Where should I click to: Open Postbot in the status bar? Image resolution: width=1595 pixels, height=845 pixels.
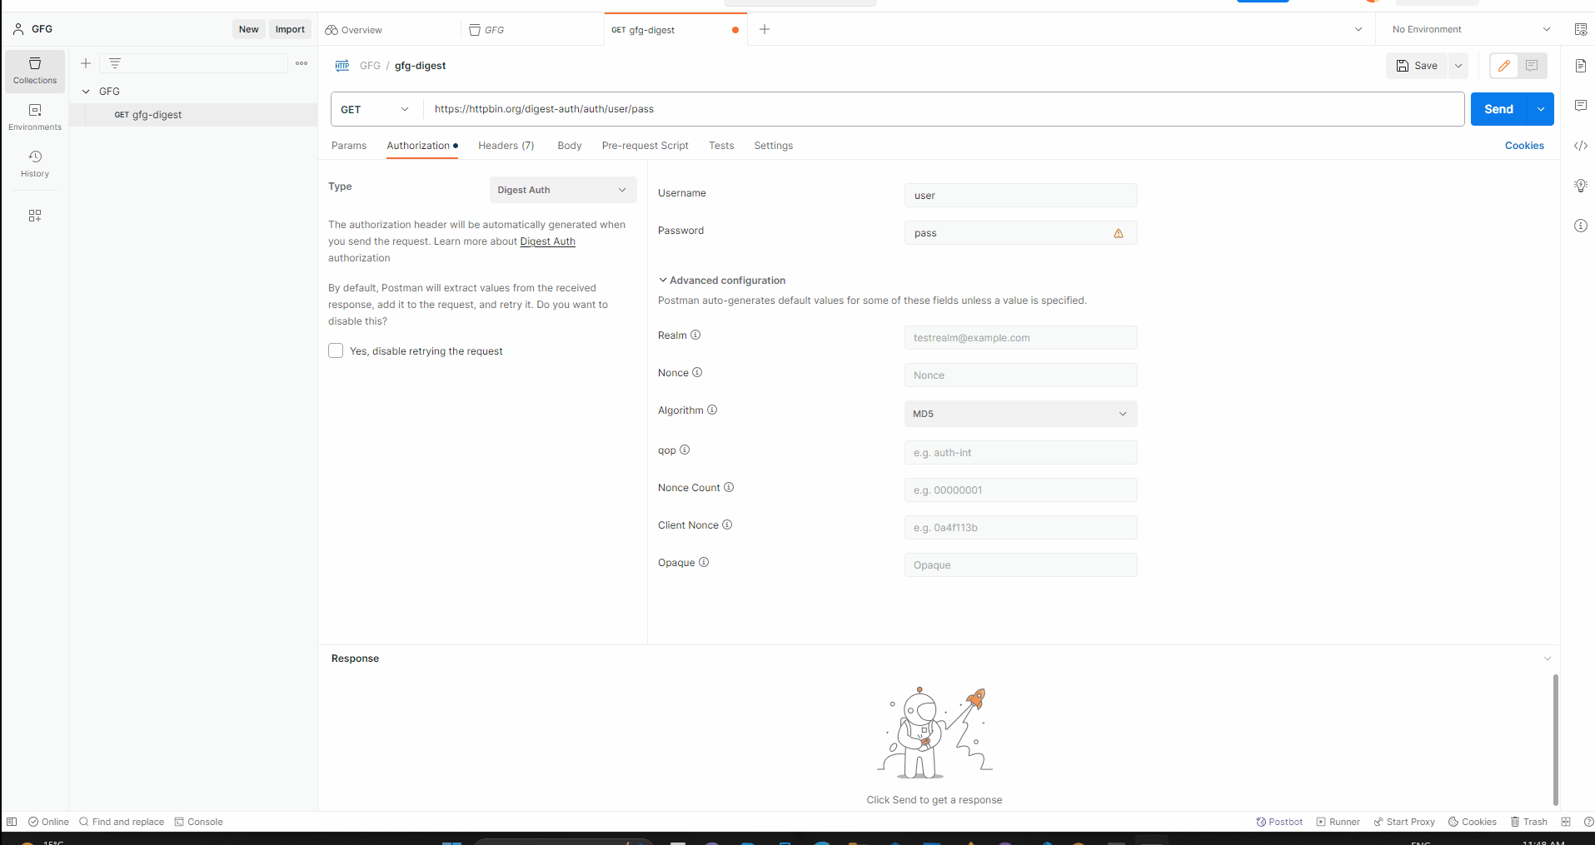(x=1279, y=822)
